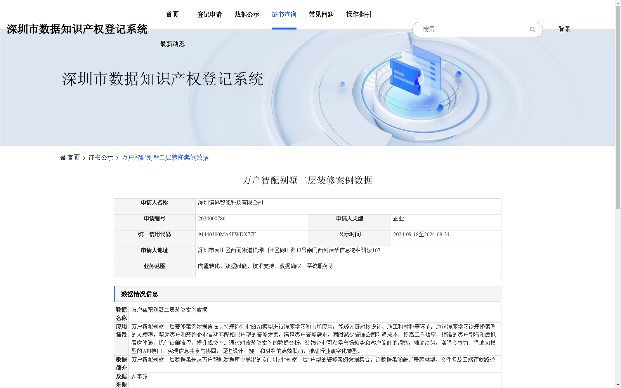Click applicant name 深圳镜界智能科技有限公司
The height and width of the screenshot is (388, 621).
pos(231,203)
